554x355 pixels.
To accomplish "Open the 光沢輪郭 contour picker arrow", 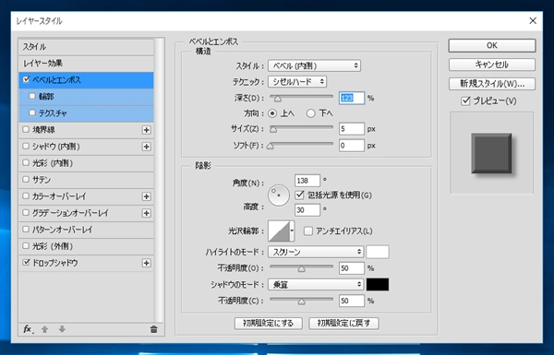I will pyautogui.click(x=292, y=231).
